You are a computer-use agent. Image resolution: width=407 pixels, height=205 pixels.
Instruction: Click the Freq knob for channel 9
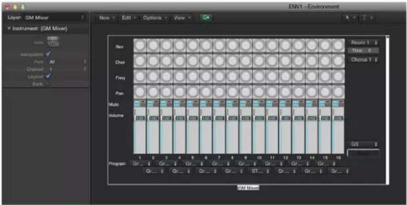[x=246, y=77]
